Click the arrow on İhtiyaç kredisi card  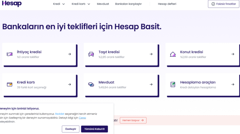click(x=69, y=54)
